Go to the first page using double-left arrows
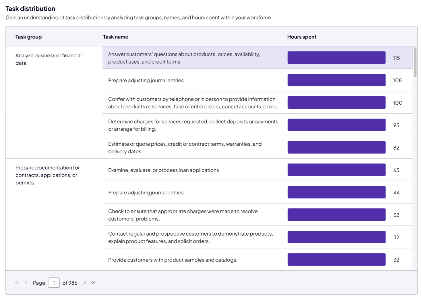Screen dimensions: 422x301 pyautogui.click(x=17, y=283)
